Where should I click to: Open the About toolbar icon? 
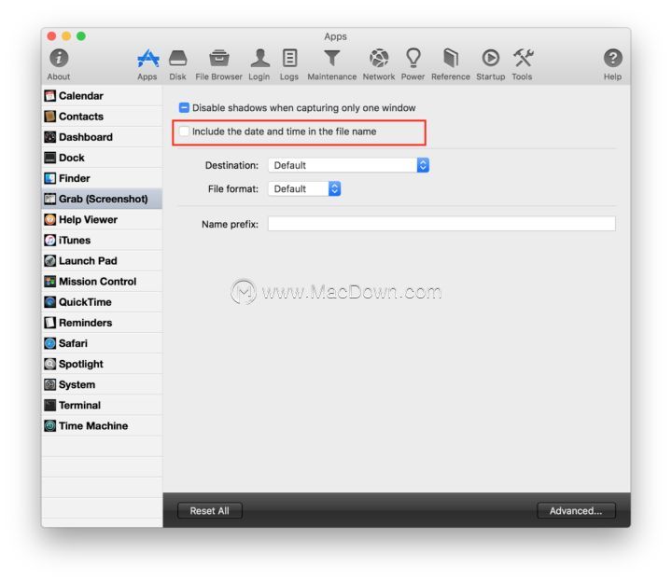click(x=59, y=58)
